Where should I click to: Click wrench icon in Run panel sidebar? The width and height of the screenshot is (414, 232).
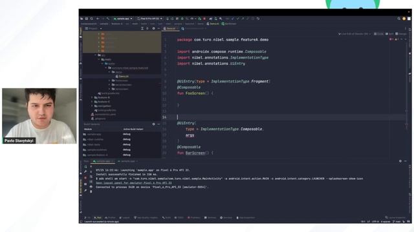85,171
